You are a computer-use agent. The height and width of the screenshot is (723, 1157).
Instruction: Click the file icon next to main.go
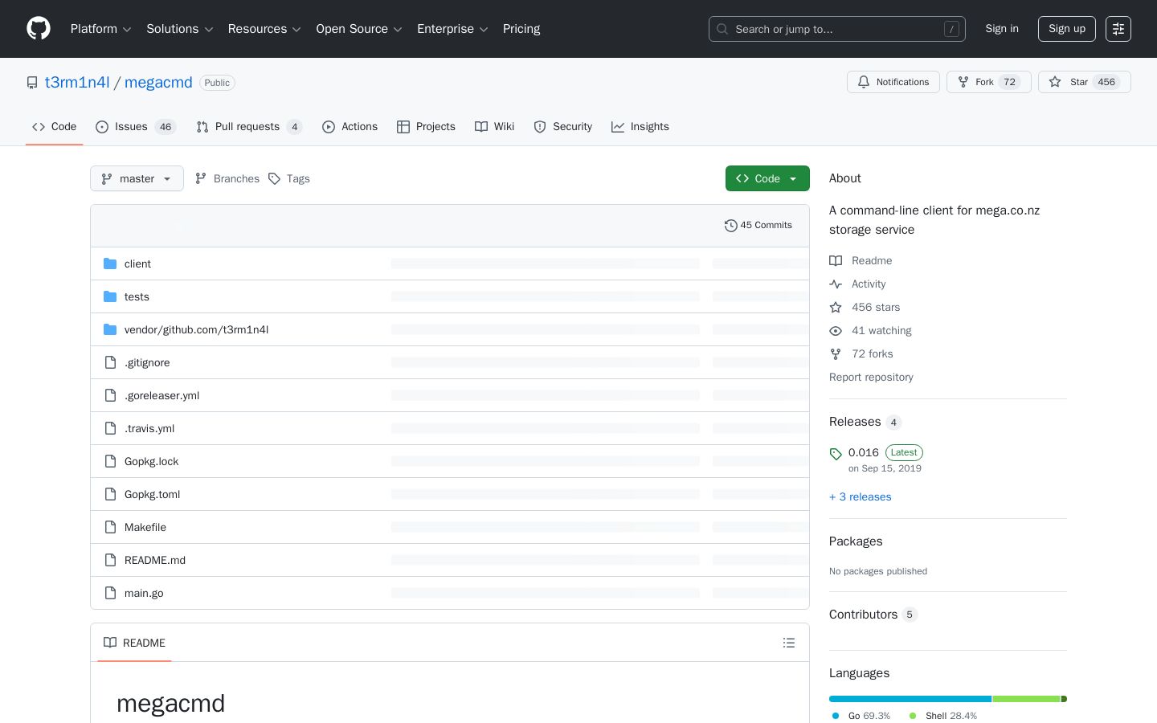coord(111,593)
